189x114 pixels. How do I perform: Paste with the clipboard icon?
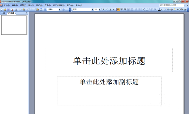(24, 10)
